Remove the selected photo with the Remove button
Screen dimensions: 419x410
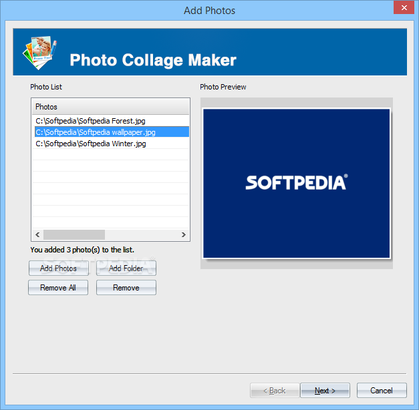coord(126,287)
